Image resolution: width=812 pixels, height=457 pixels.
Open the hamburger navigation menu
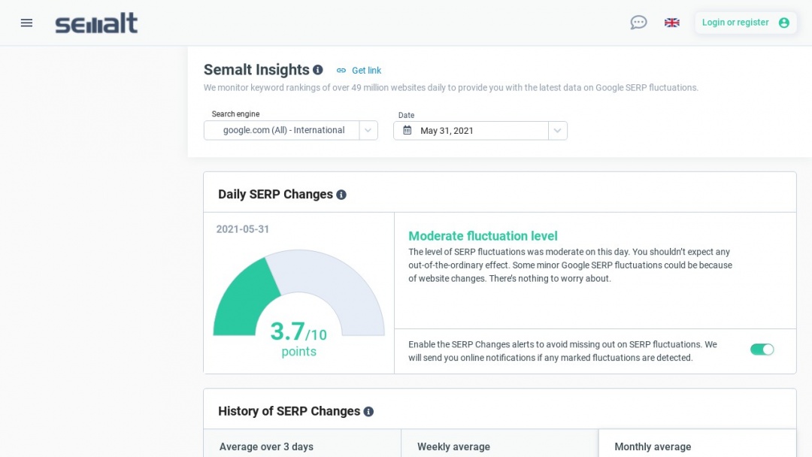click(26, 23)
